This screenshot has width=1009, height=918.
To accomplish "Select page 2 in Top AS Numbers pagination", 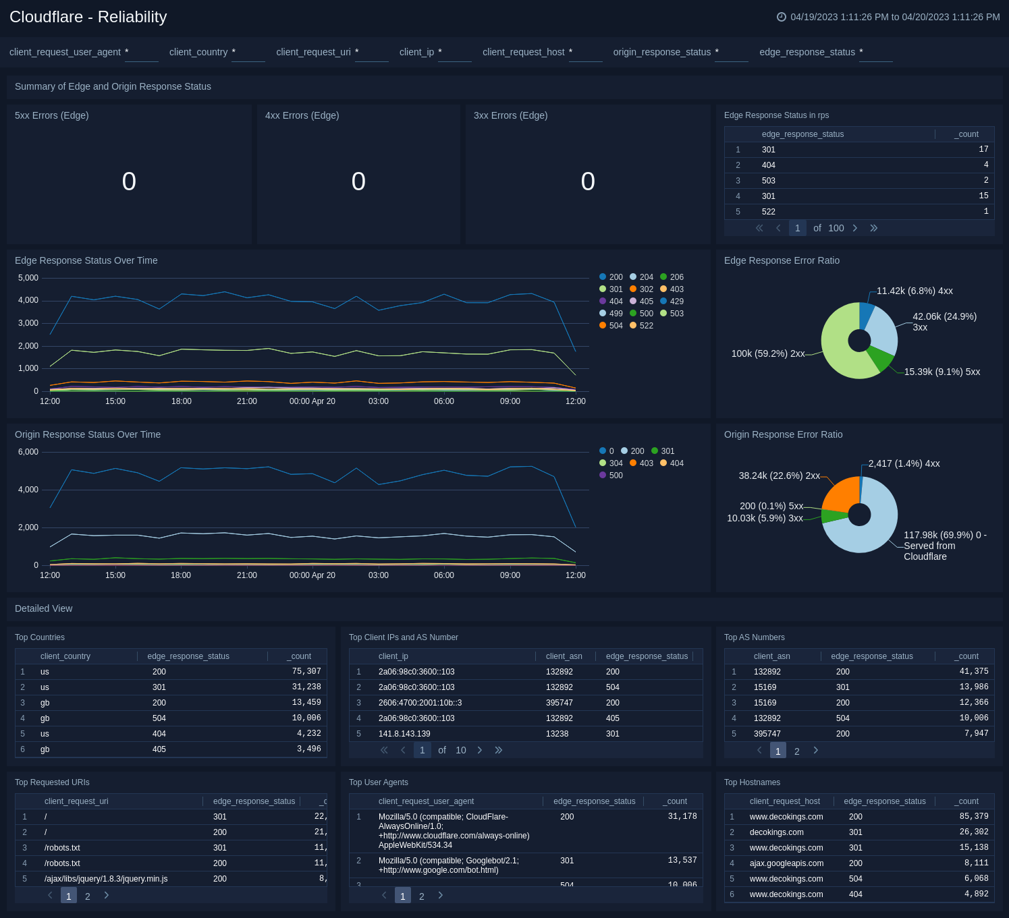I will coord(797,750).
